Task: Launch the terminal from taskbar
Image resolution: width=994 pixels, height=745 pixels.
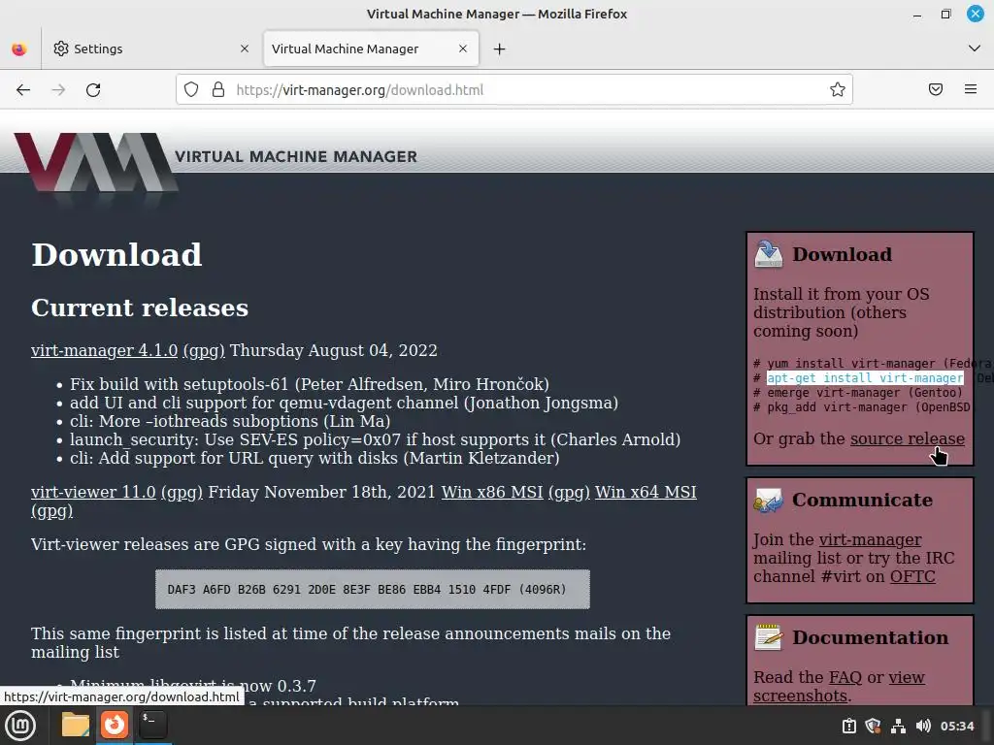Action: pyautogui.click(x=152, y=725)
